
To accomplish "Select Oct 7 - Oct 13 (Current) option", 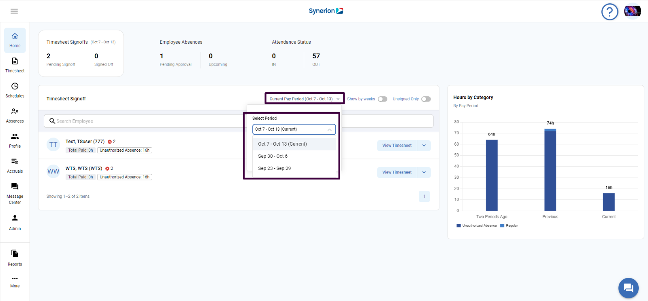I will (294, 144).
